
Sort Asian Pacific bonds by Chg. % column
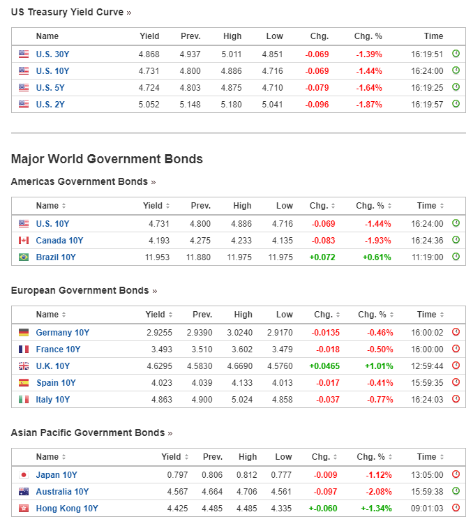click(375, 457)
